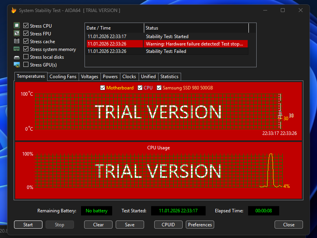Switch to the Cooling Fans tab

coord(63,77)
